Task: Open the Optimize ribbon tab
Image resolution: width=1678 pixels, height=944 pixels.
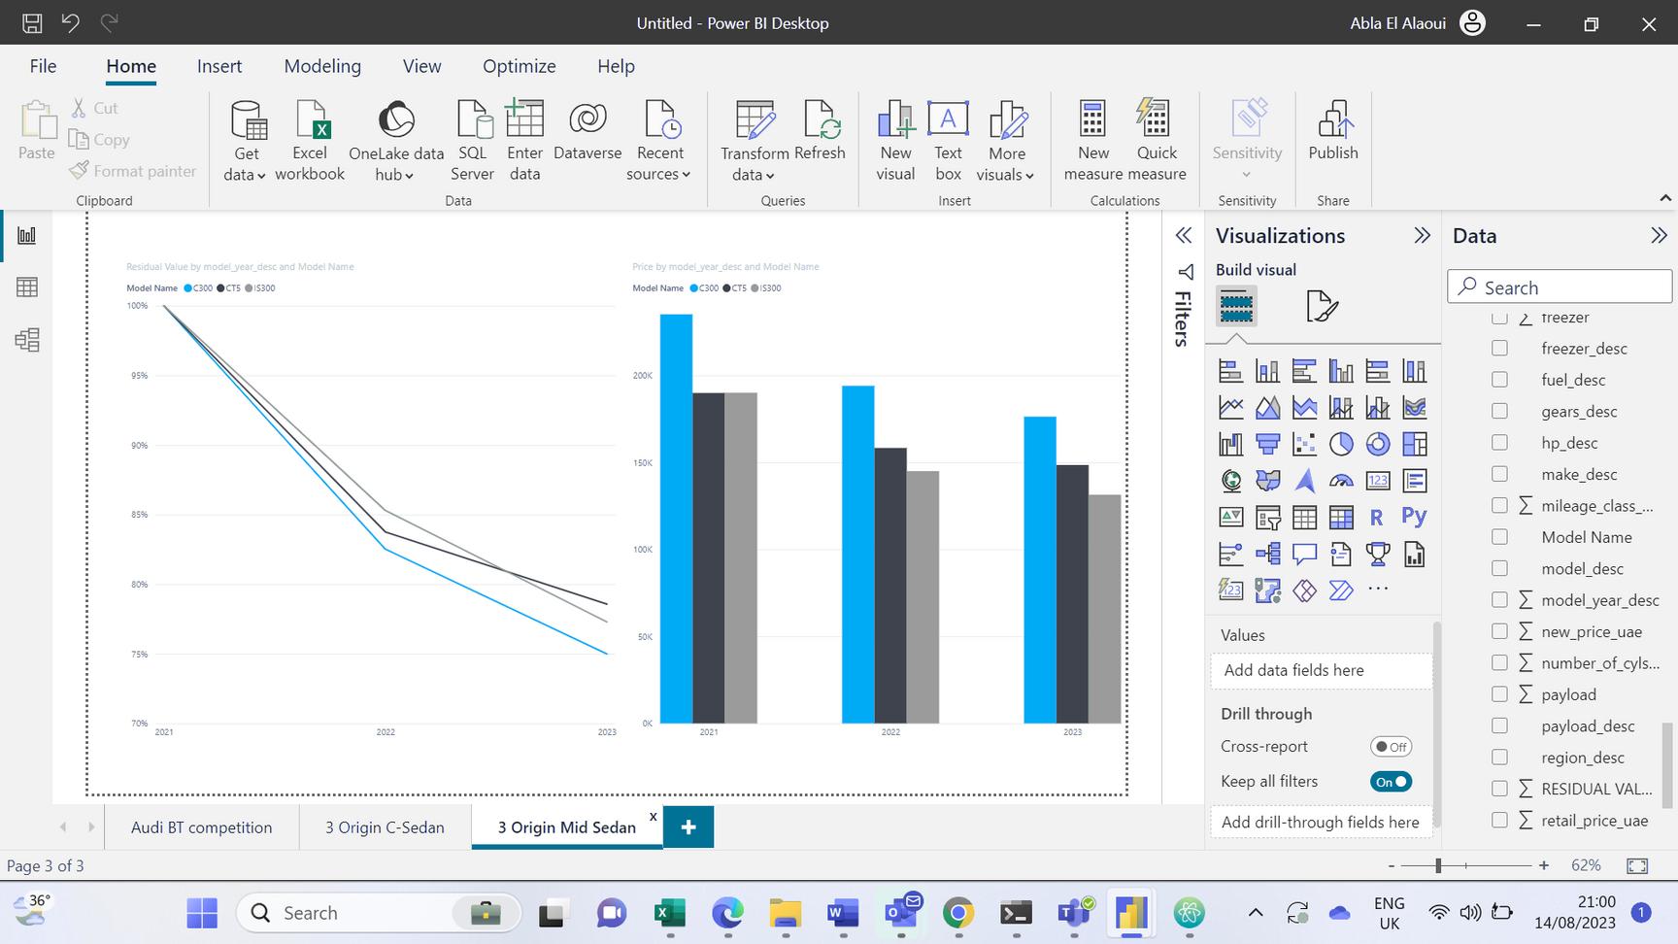Action: (x=520, y=66)
